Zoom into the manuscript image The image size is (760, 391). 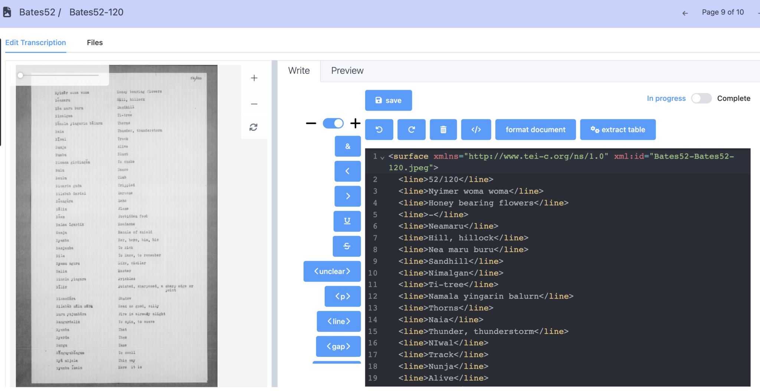pyautogui.click(x=254, y=78)
